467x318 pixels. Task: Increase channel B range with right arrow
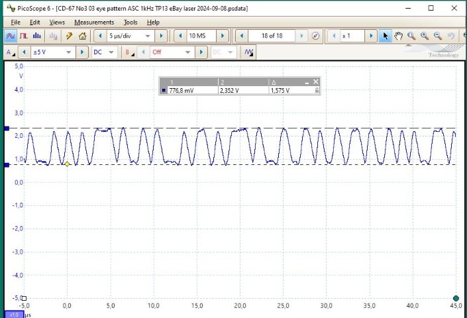point(201,52)
